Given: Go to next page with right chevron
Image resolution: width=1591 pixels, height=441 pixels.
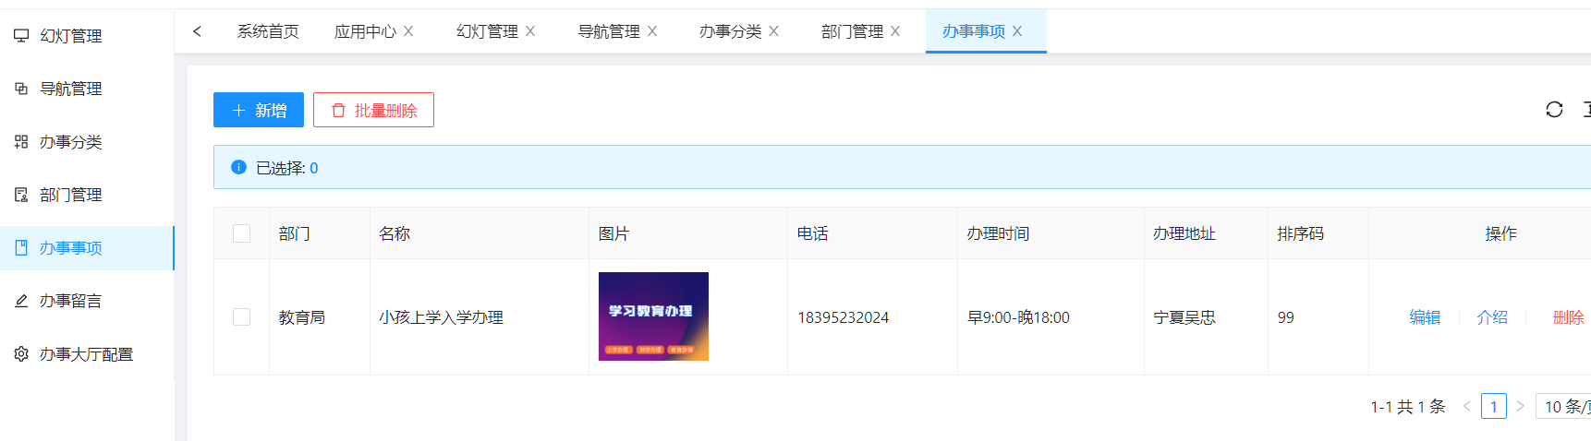Looking at the screenshot, I should [x=1520, y=406].
